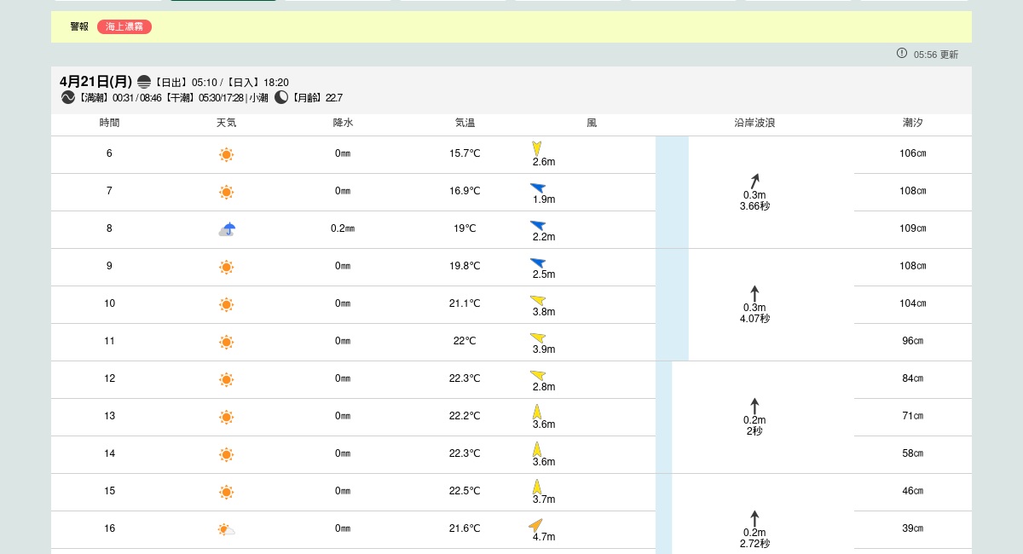Click the moon phase icon before 月齢
1023x554 pixels.
281,97
